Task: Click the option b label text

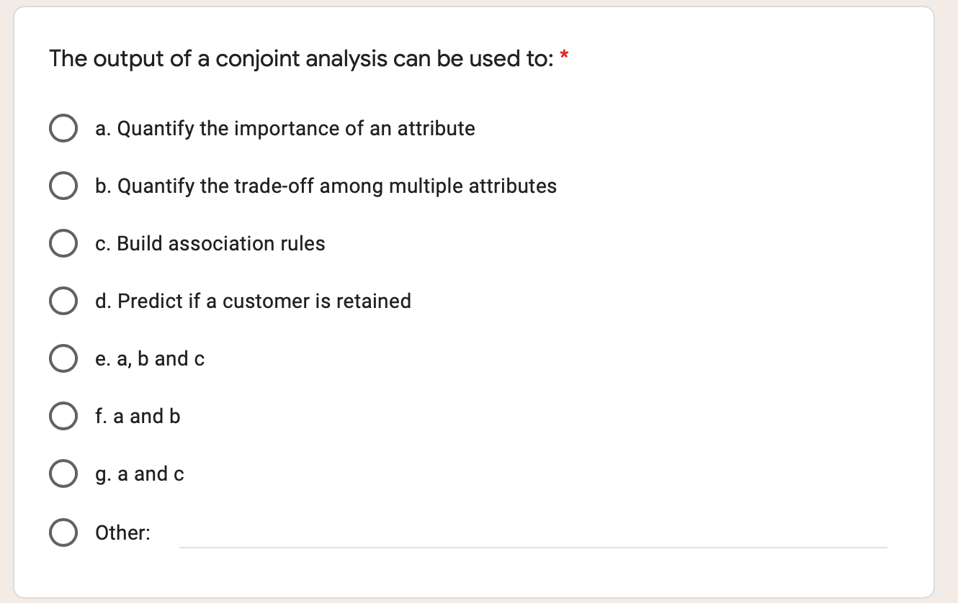Action: tap(326, 186)
